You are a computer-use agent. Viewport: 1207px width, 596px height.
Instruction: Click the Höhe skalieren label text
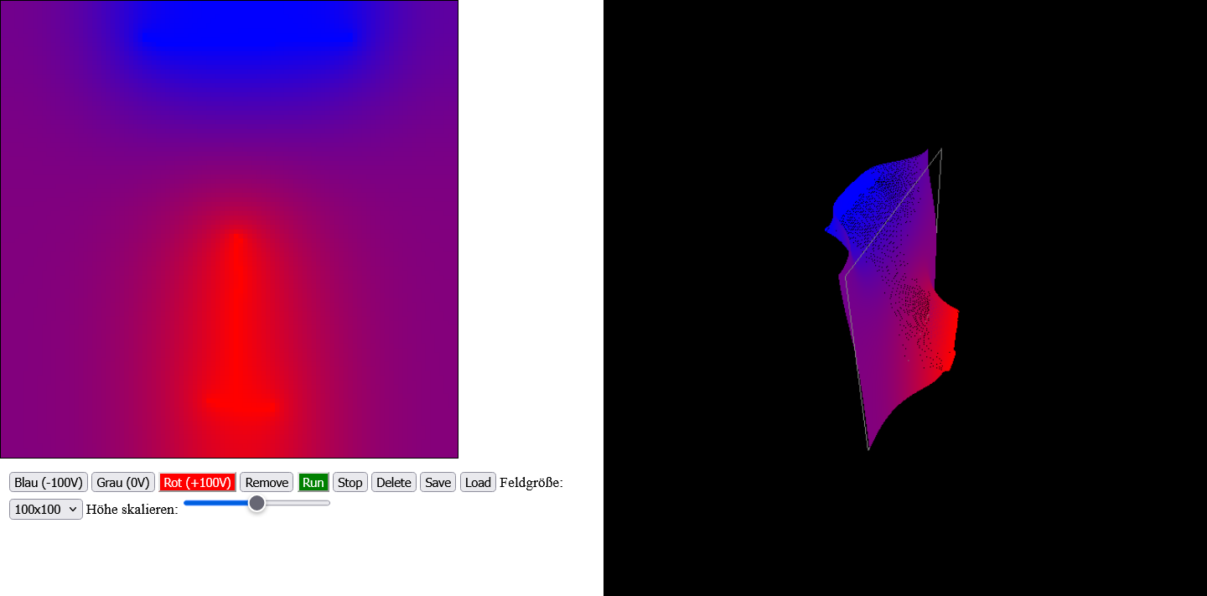132,510
